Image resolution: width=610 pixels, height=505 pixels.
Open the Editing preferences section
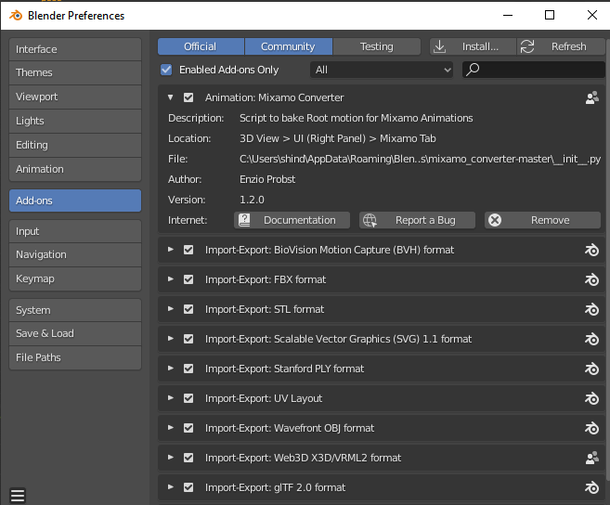[75, 145]
